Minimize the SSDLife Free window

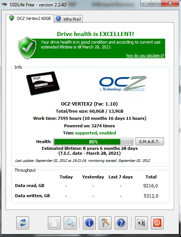(146, 3)
